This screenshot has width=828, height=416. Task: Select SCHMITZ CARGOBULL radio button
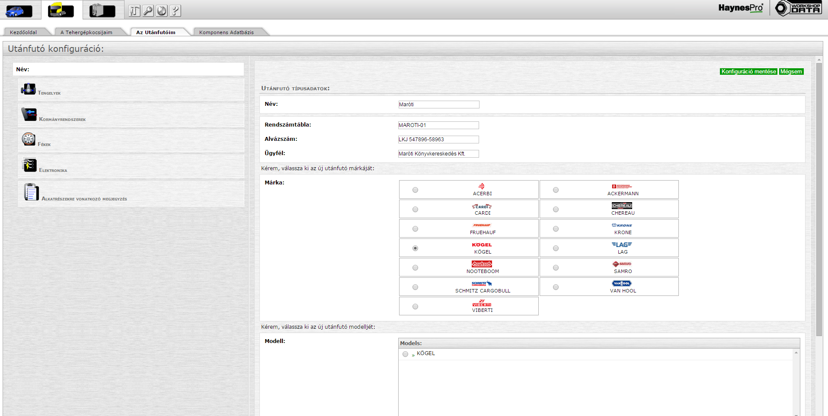pyautogui.click(x=415, y=287)
